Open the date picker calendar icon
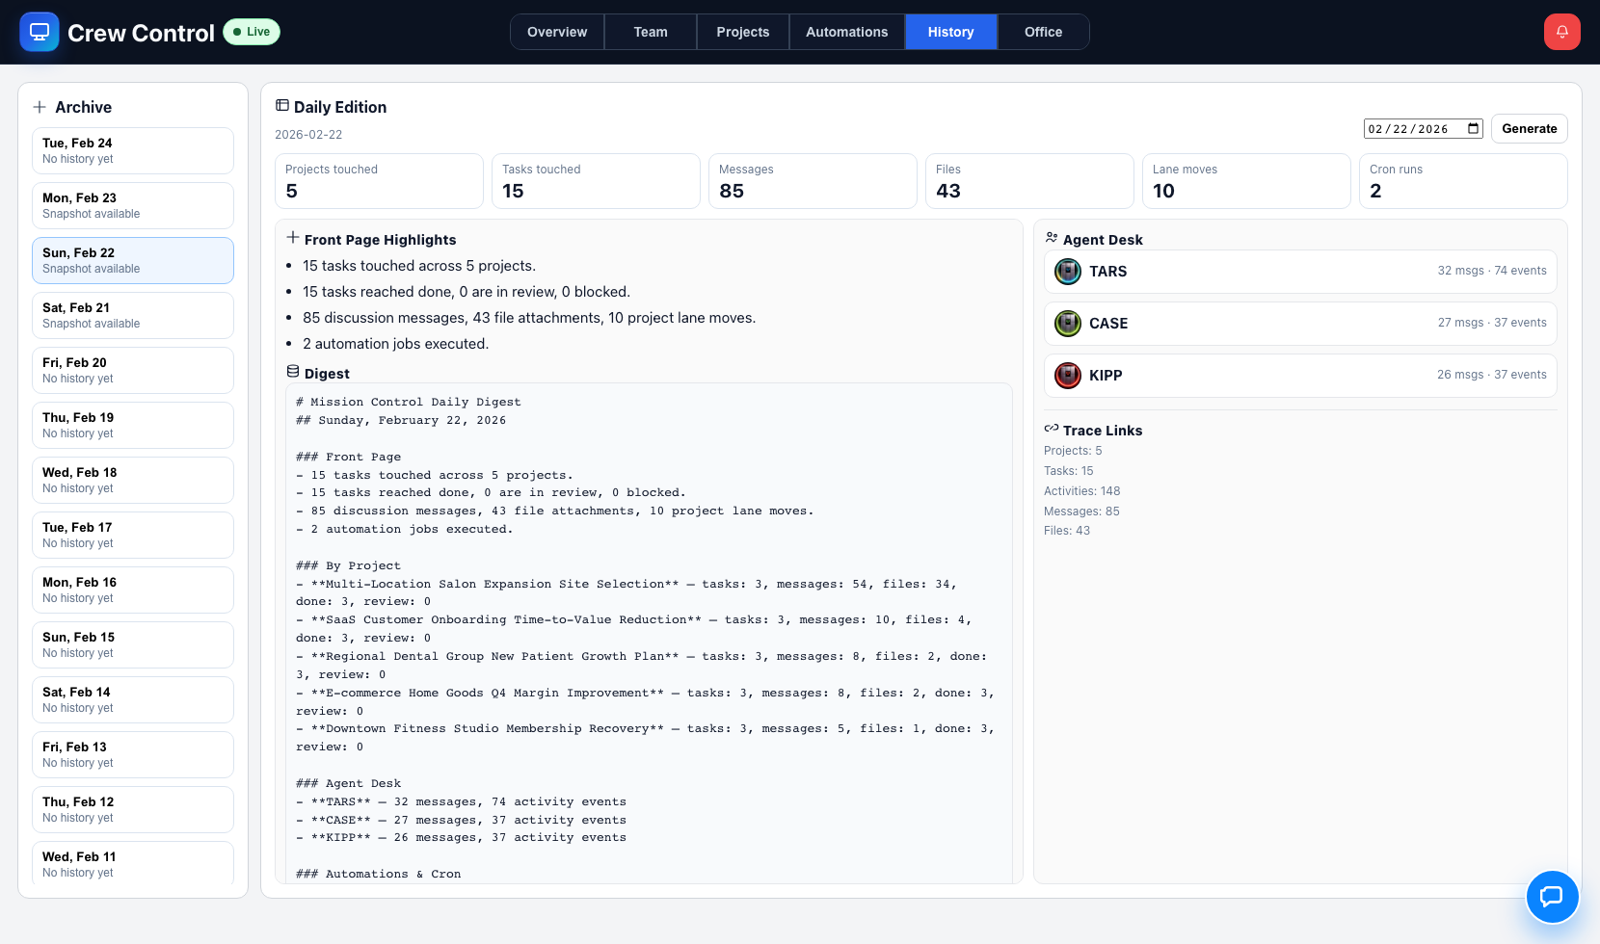This screenshot has width=1600, height=944. pos(1473,129)
